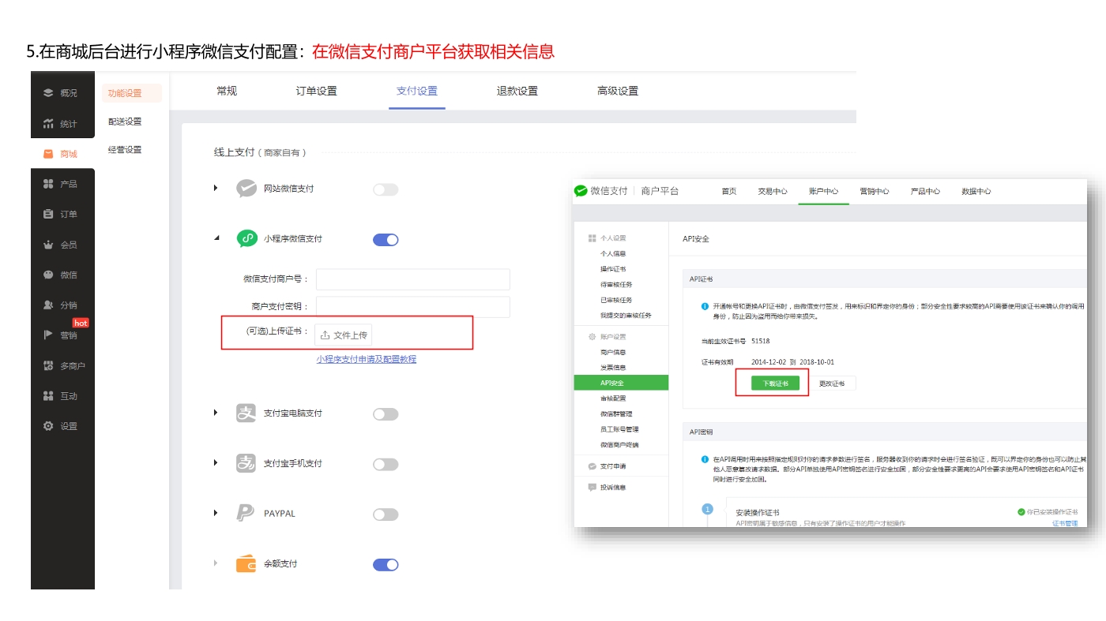Open 多商户 multi-merchant in sidebar

(x=62, y=366)
